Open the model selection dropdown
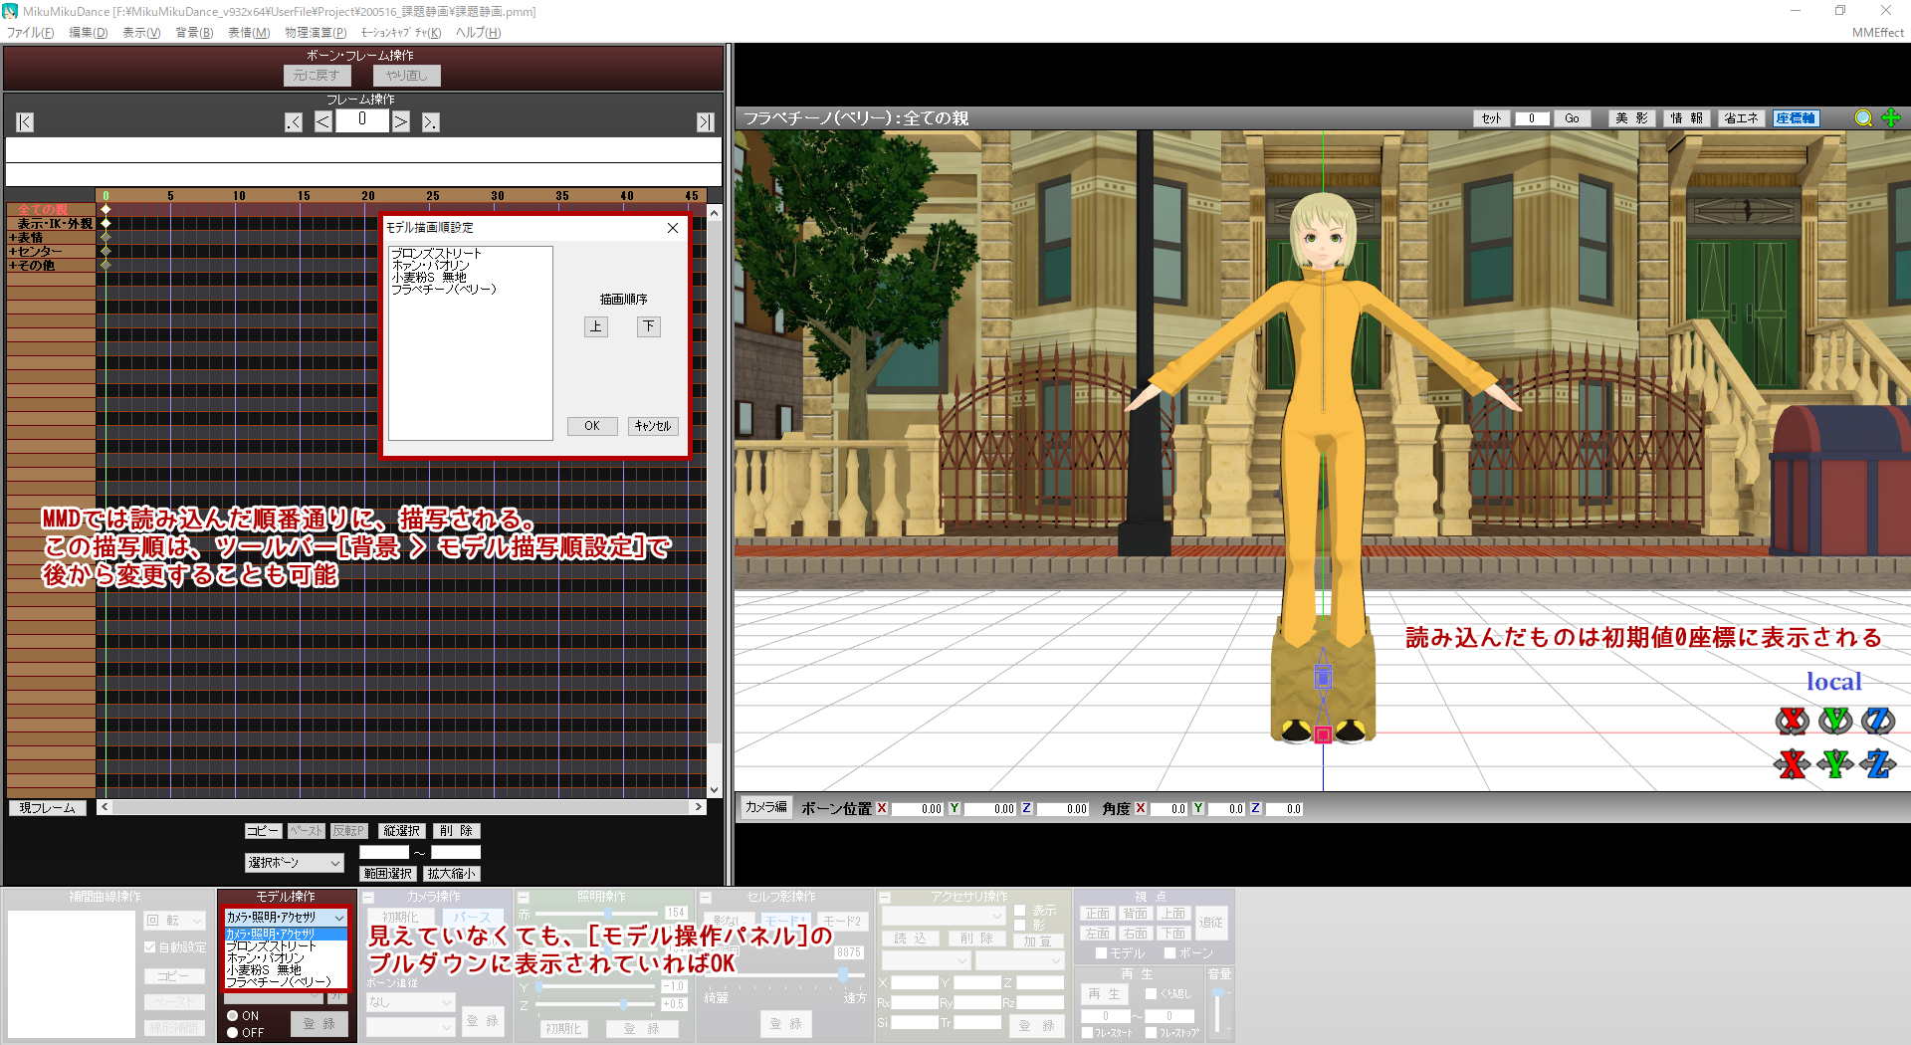This screenshot has height=1045, width=1911. [286, 917]
